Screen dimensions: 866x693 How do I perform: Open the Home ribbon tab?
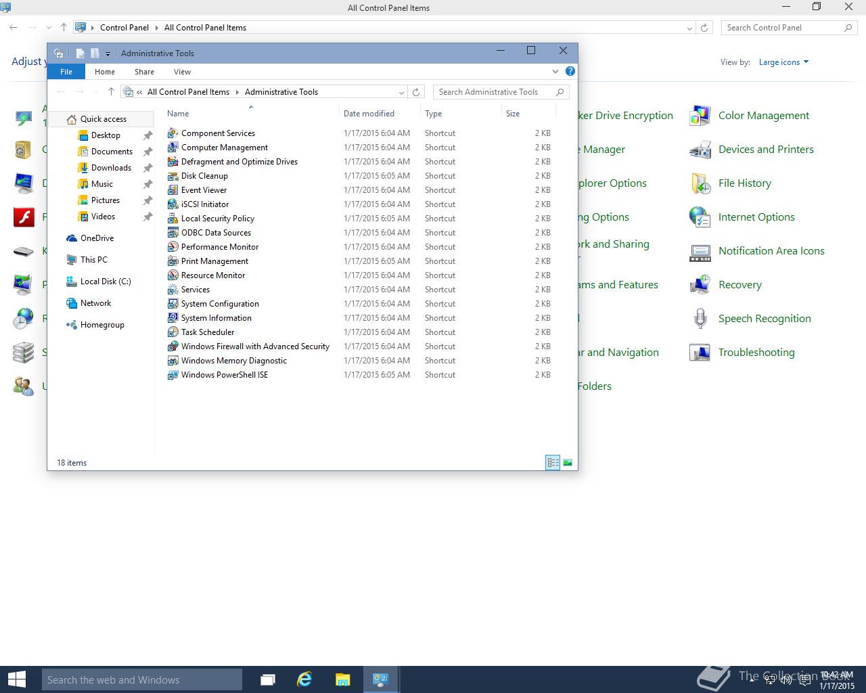[x=105, y=72]
